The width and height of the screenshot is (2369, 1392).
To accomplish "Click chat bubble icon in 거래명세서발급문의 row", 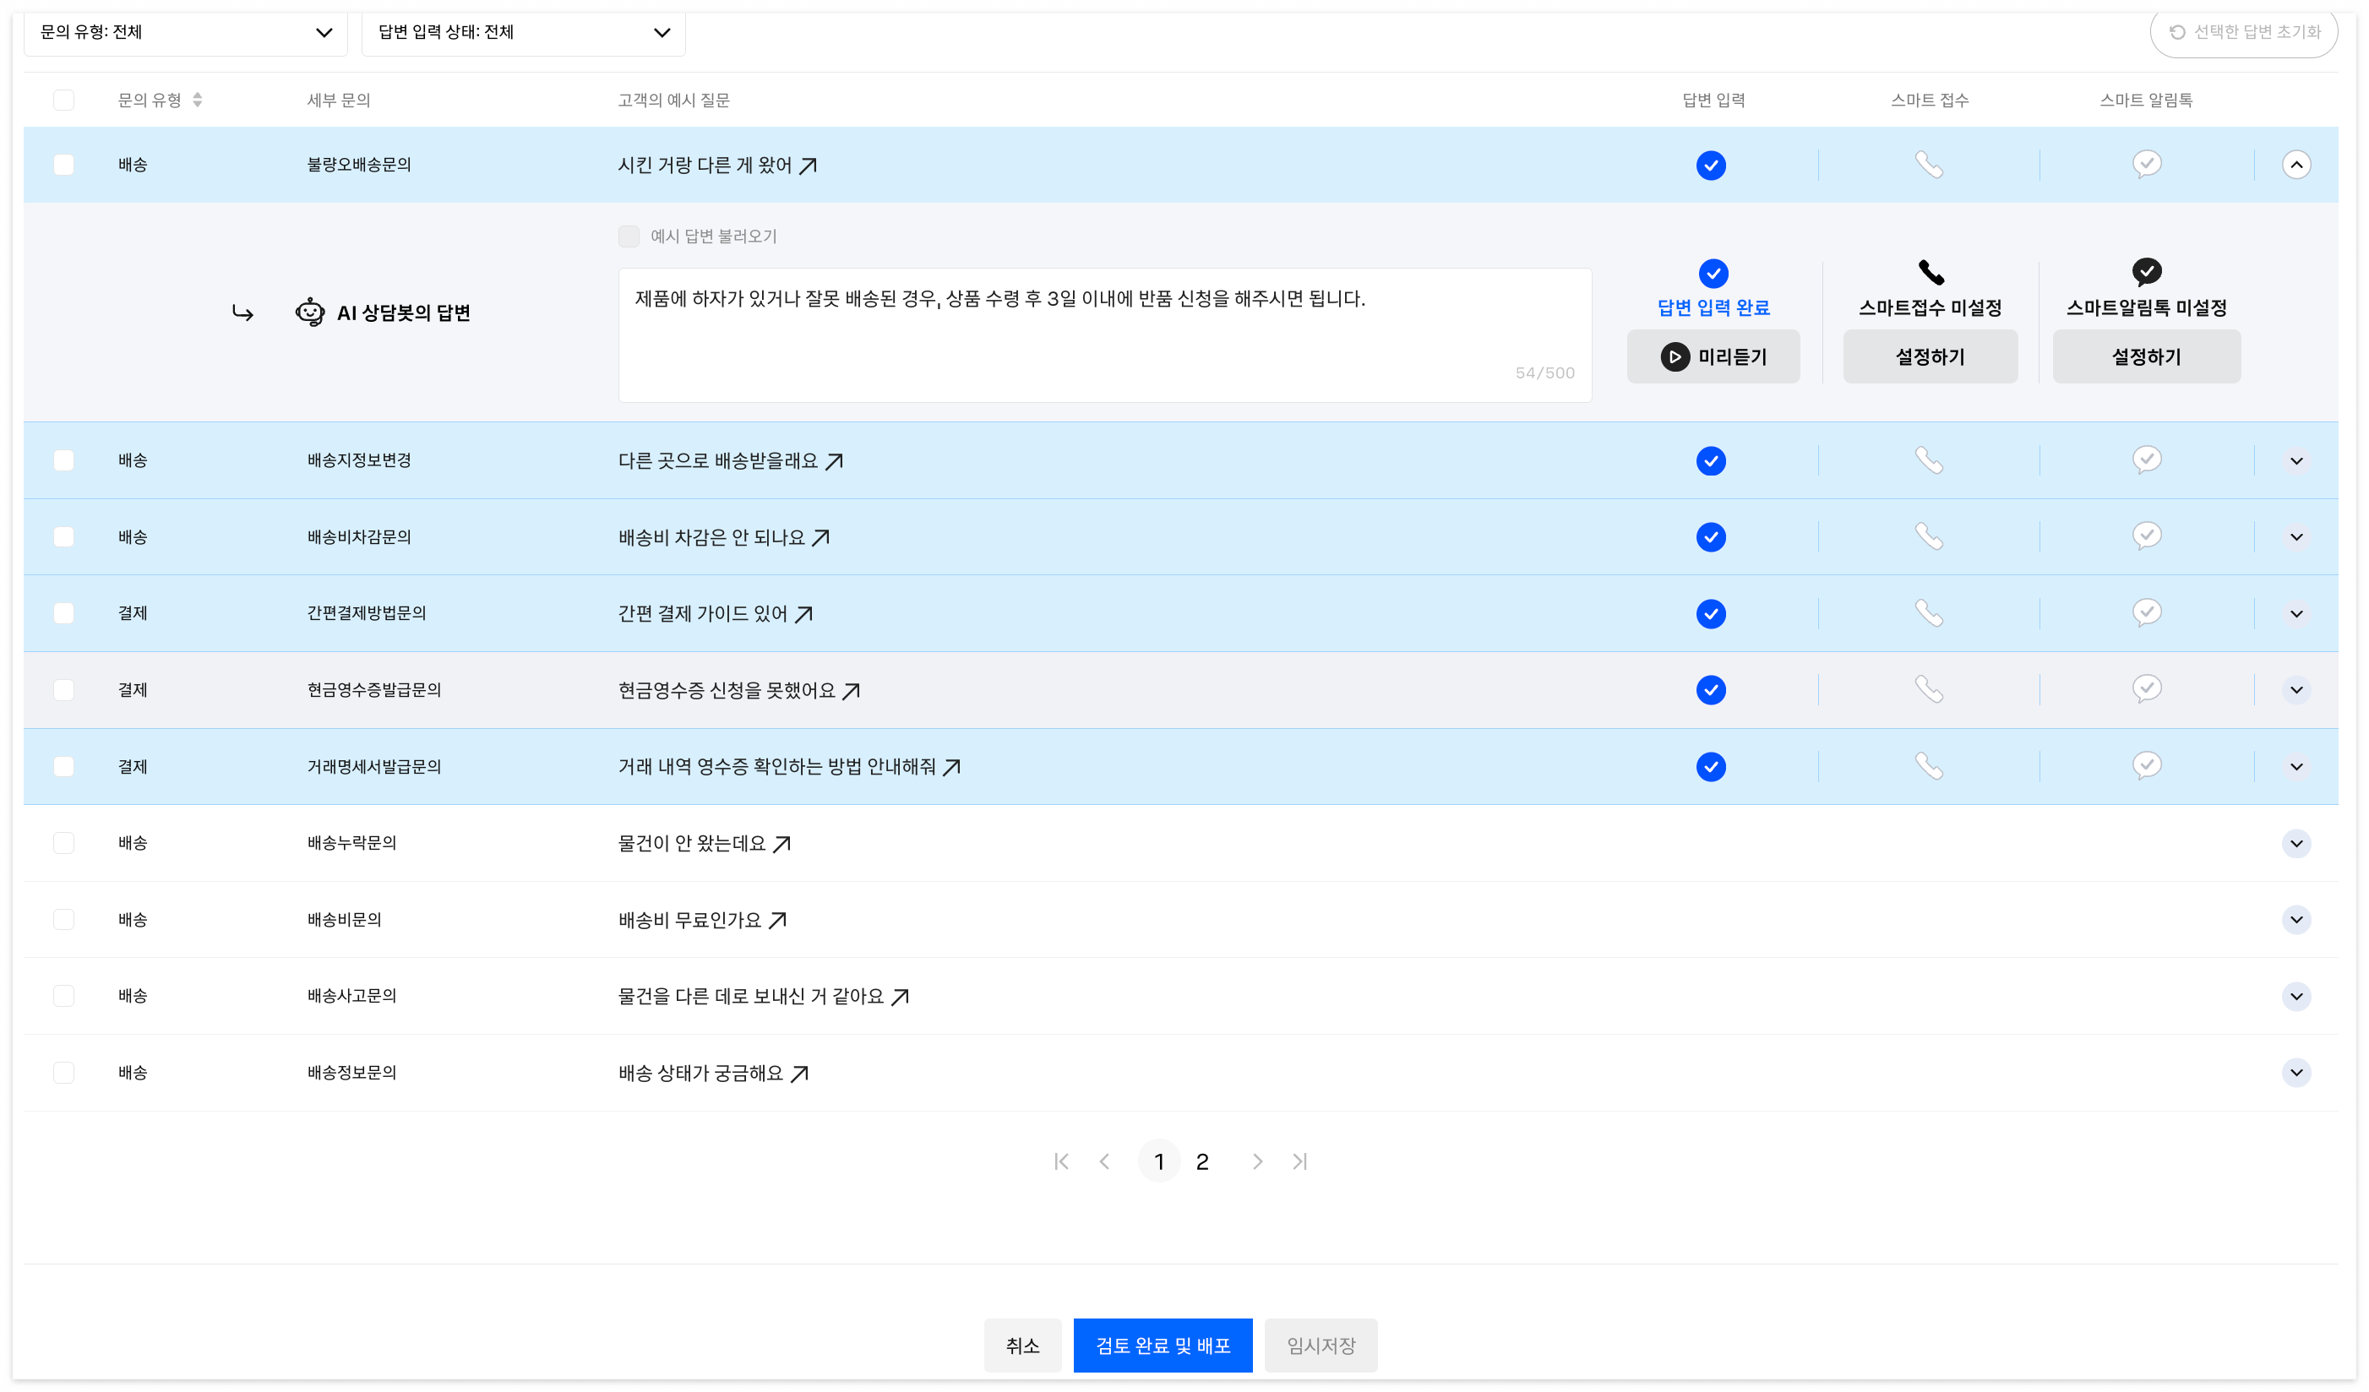I will point(2145,766).
